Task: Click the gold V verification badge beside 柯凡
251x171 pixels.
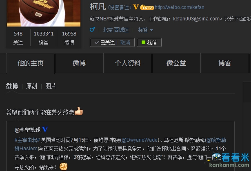Action: (x=136, y=7)
